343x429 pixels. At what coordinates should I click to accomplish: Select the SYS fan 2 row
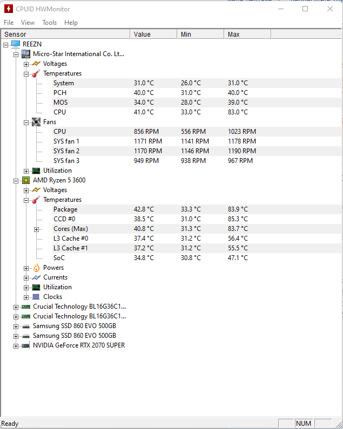click(197, 151)
